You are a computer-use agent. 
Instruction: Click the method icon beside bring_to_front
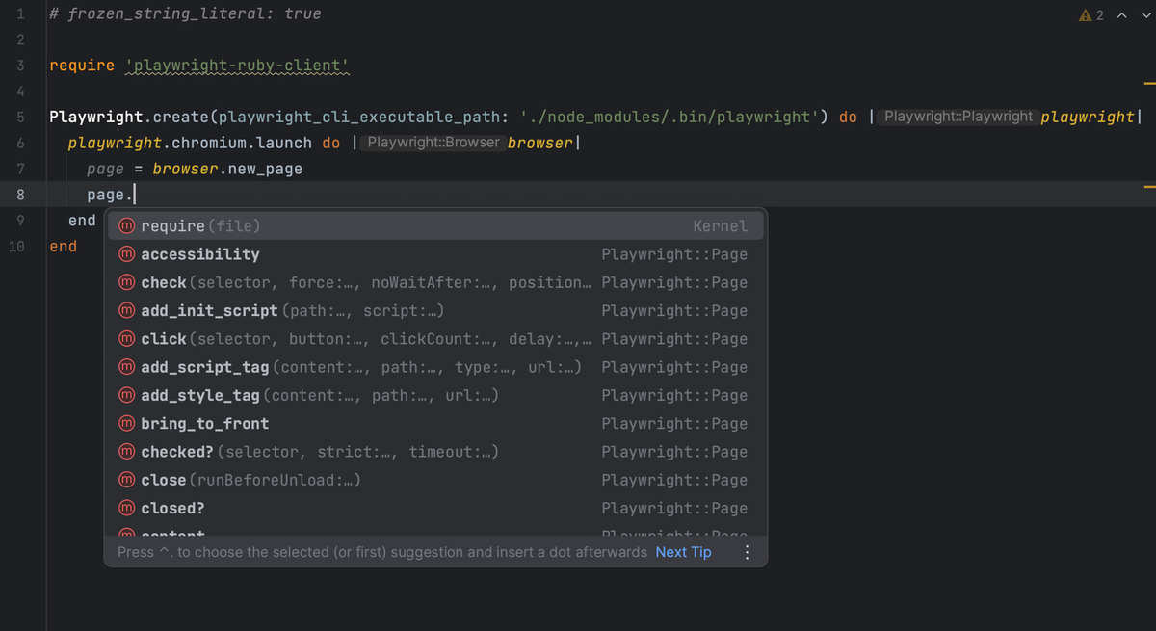(126, 423)
